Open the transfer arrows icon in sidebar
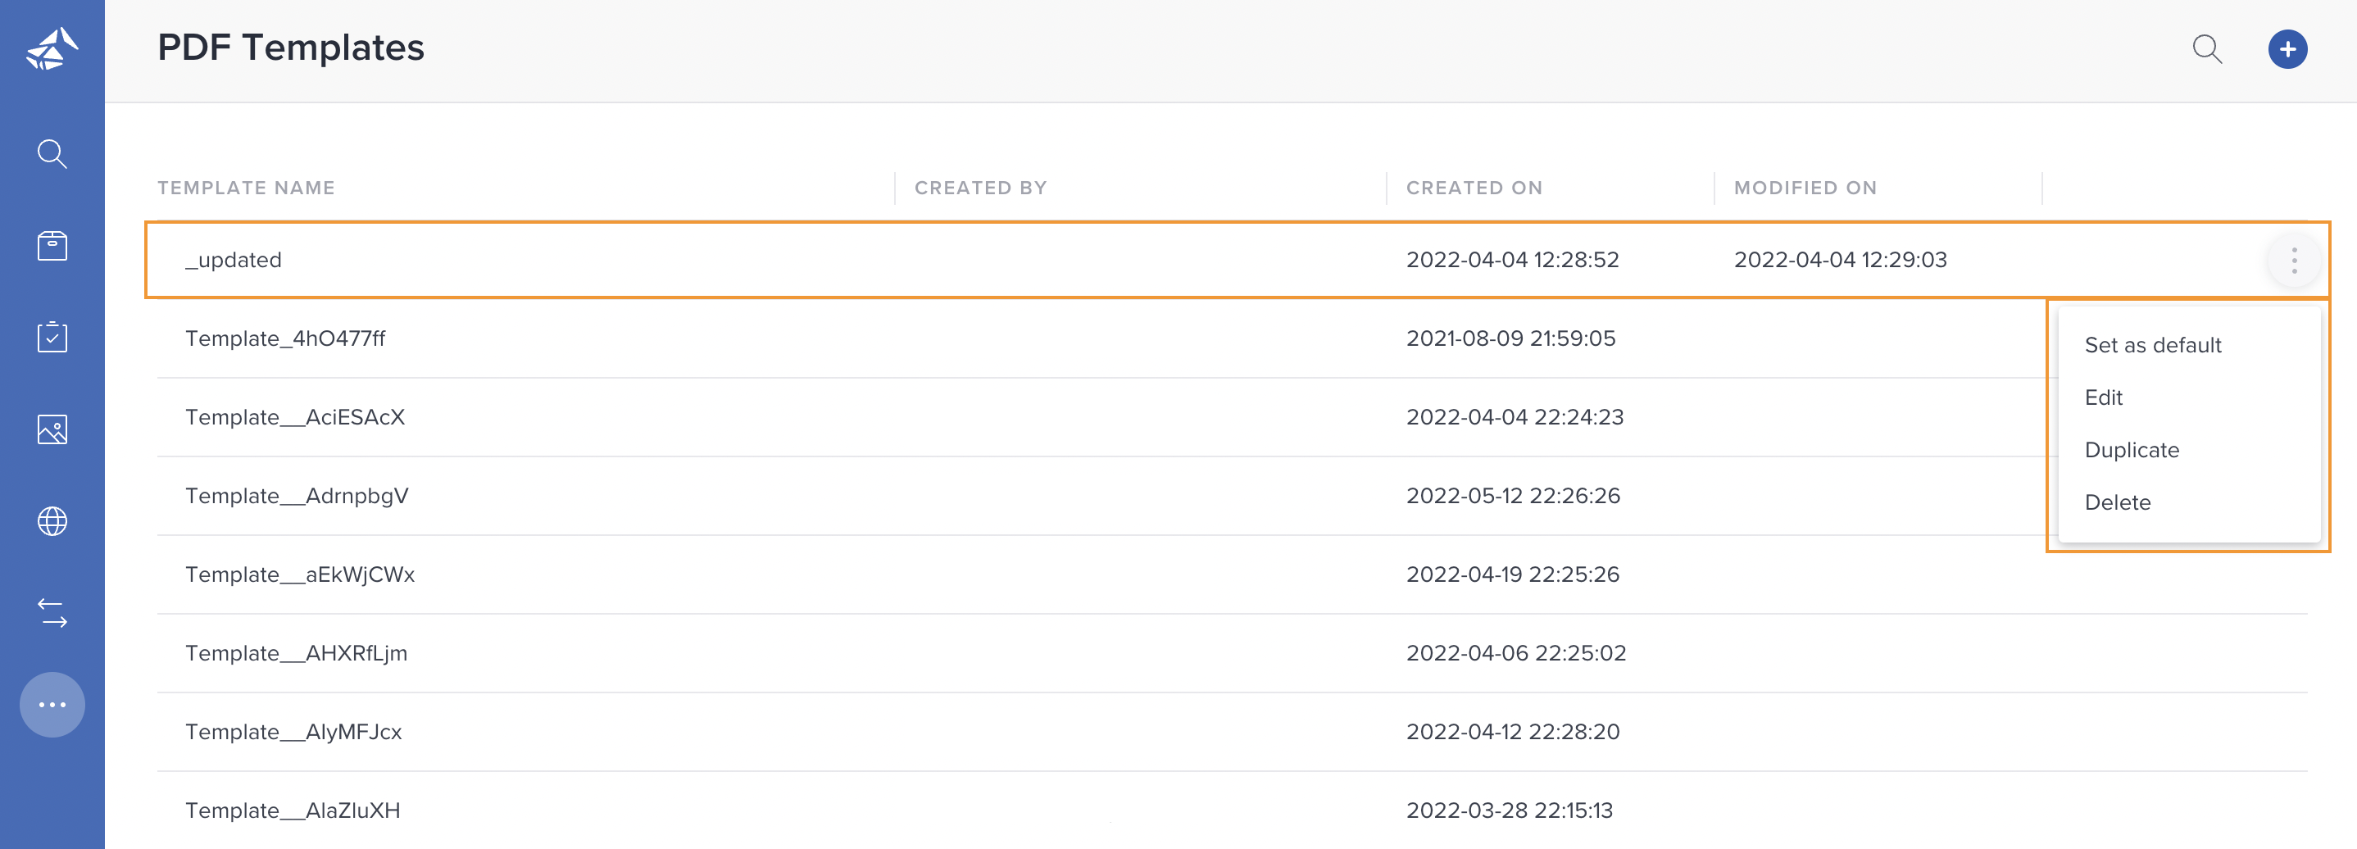Viewport: 2357px width, 849px height. pyautogui.click(x=52, y=612)
